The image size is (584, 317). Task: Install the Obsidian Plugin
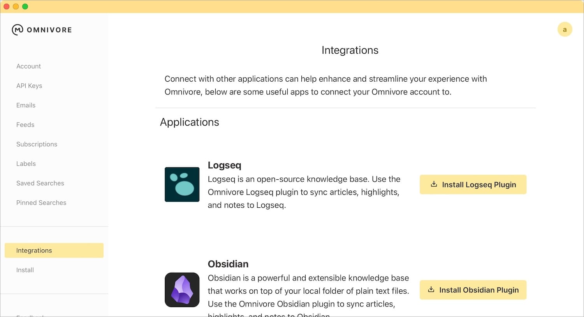(473, 290)
